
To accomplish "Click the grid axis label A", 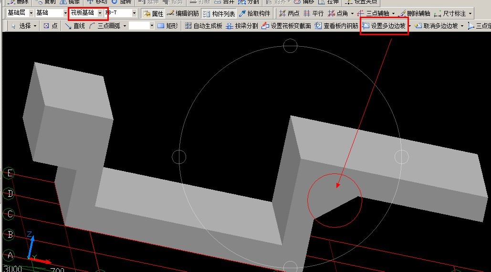I will (x=10, y=255).
